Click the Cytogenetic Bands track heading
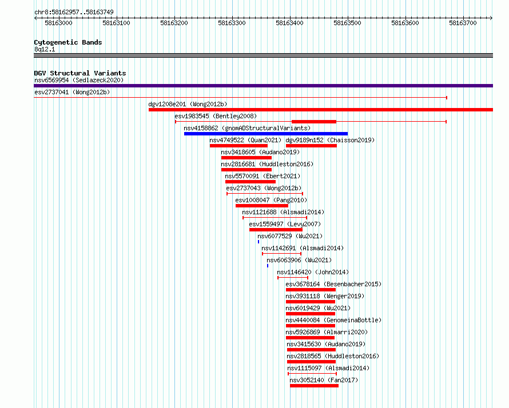This screenshot has height=408, width=509. tap(68, 42)
